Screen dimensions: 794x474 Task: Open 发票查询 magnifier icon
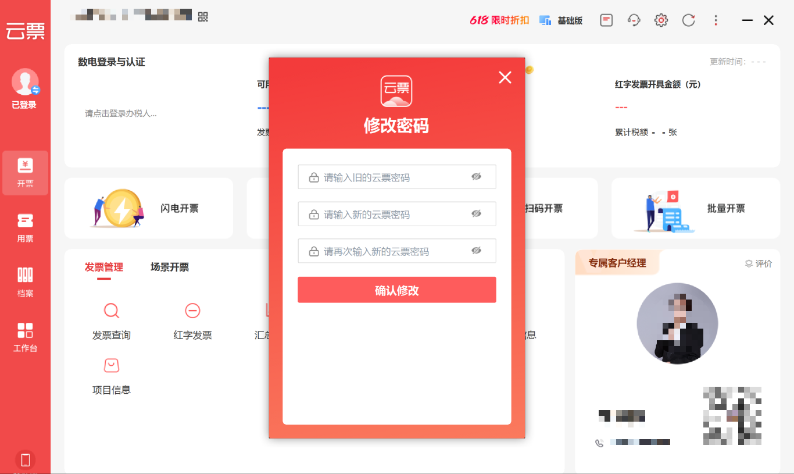point(112,311)
